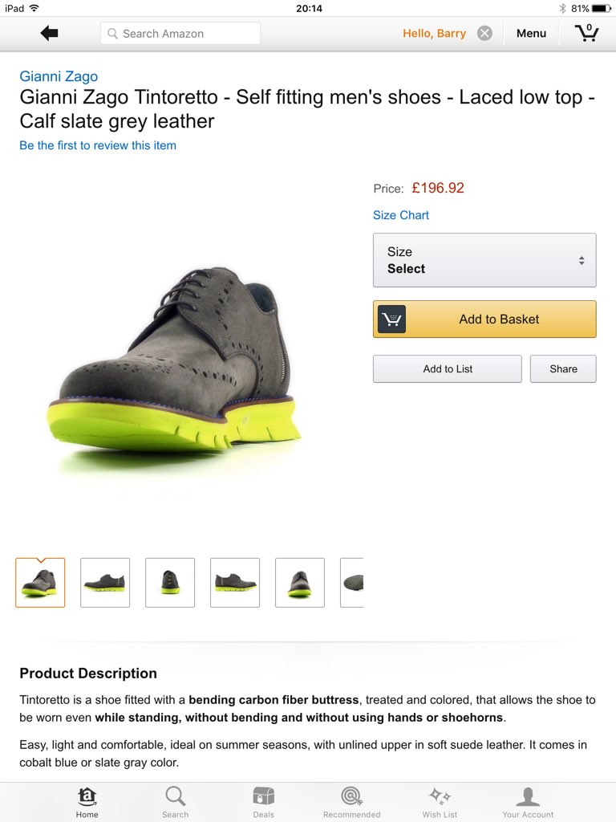Select the third shoe thumbnail showing rear view
616x822 pixels.
point(170,583)
